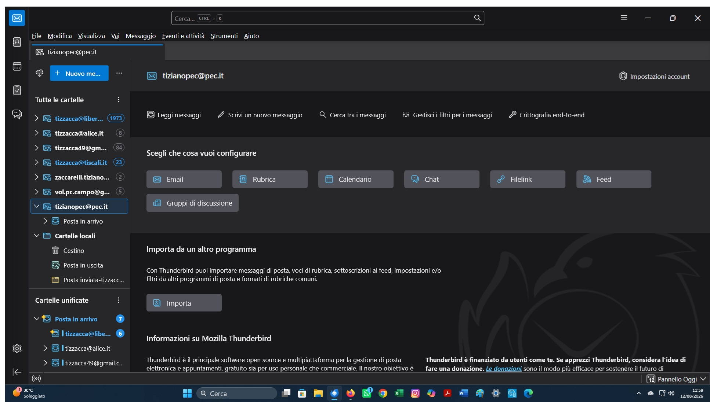710x402 pixels.
Task: Click Scrivi un nuovo messaggio
Action: coord(260,115)
